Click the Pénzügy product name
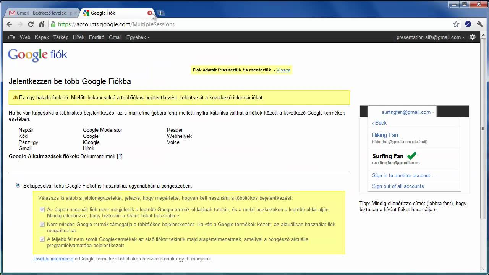Image resolution: width=489 pixels, height=275 pixels. tap(28, 142)
